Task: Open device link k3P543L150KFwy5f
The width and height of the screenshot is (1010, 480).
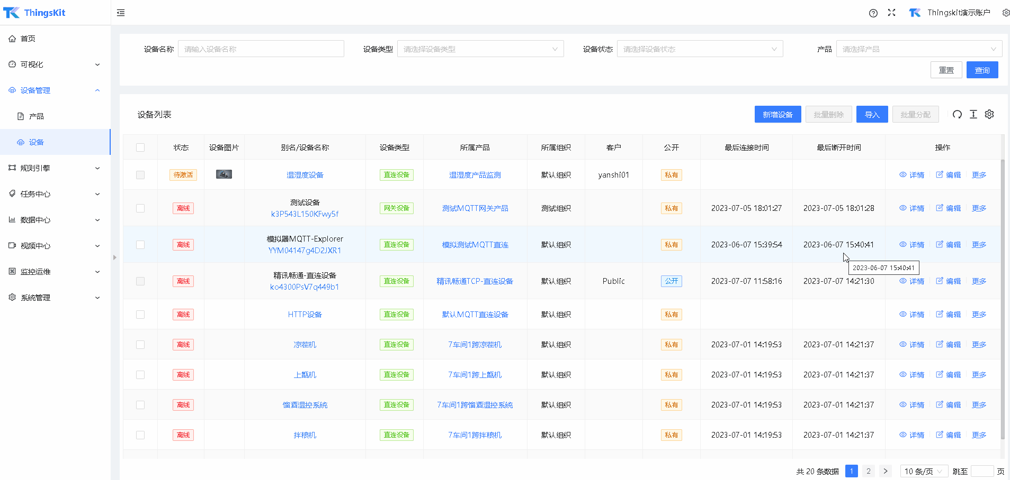Action: pos(305,214)
